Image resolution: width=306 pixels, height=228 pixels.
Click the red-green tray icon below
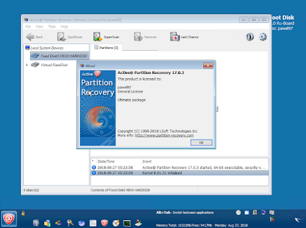[272, 219]
